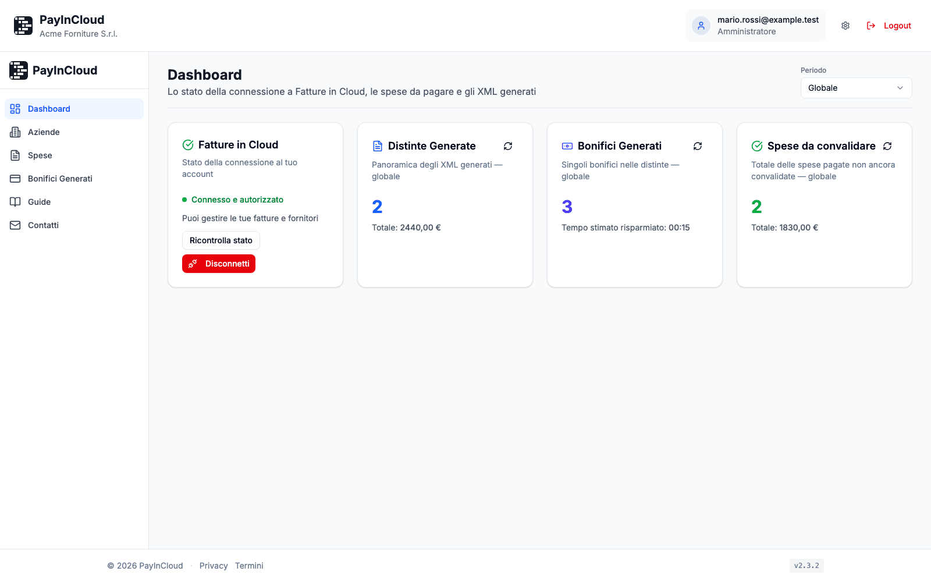
Task: Click the Connesso e autorizzato status text
Action: [237, 200]
